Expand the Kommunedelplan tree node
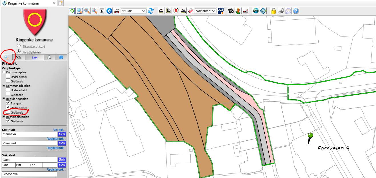 [x=4, y=86]
